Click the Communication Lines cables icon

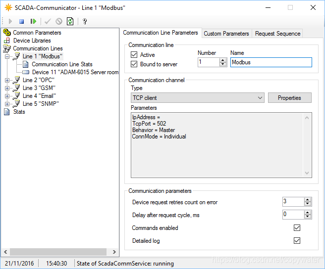tap(7, 48)
